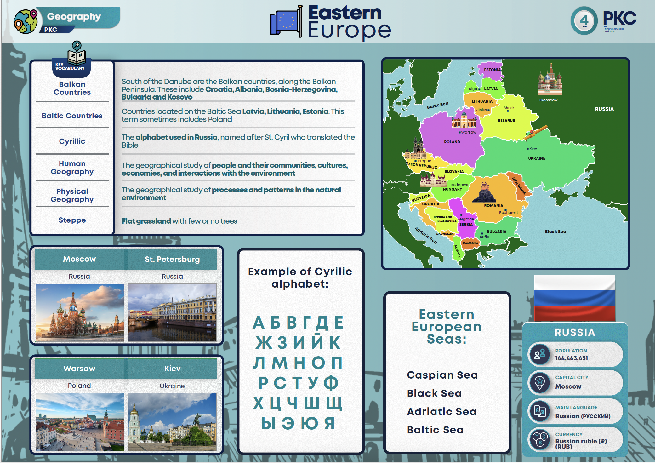Viewport: 655px width, 463px height.
Task: Click the Year 4 circle badge
Action: click(584, 21)
